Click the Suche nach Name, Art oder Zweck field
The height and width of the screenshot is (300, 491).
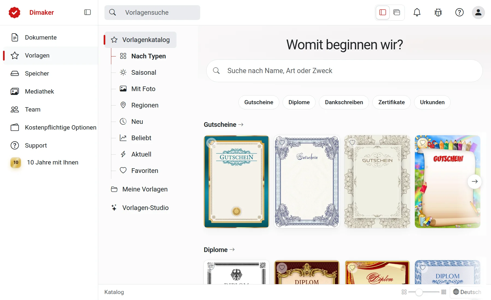(x=344, y=71)
